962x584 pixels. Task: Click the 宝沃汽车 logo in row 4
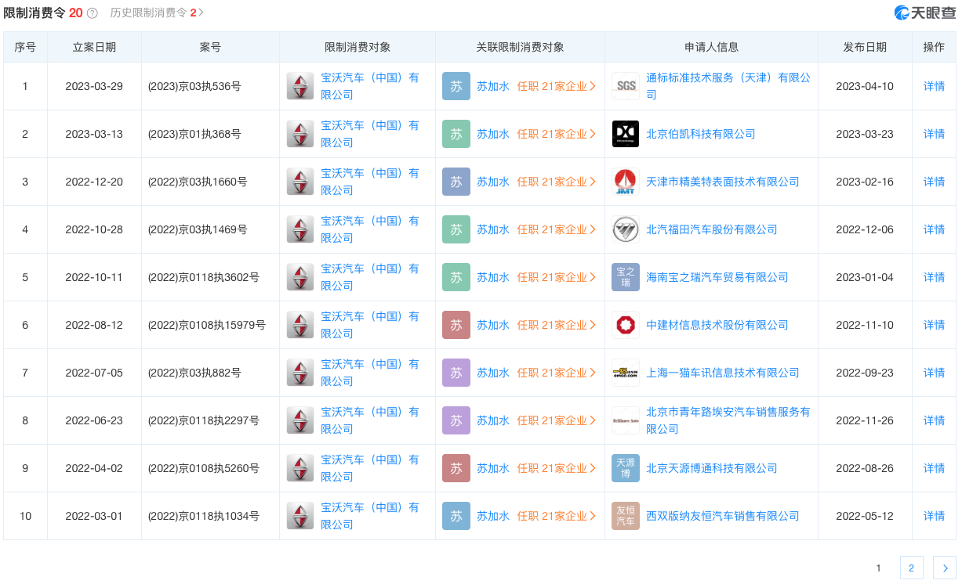tap(300, 229)
